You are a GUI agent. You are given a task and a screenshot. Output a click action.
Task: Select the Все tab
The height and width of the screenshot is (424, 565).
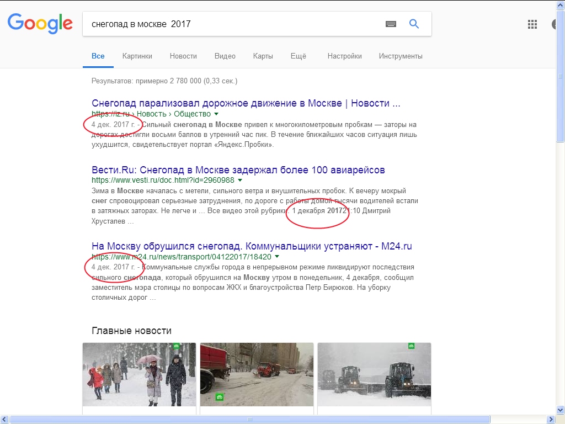click(98, 56)
